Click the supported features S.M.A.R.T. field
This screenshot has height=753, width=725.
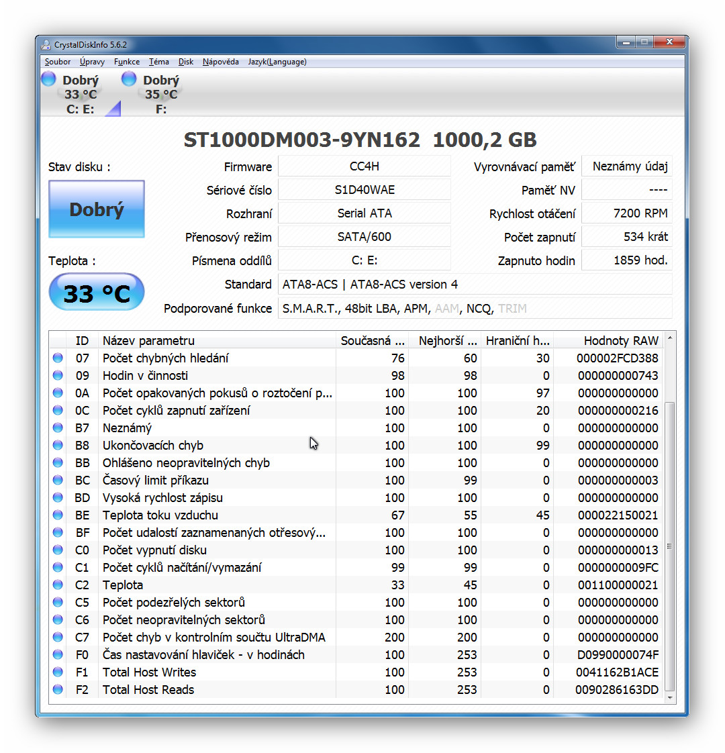coord(475,308)
